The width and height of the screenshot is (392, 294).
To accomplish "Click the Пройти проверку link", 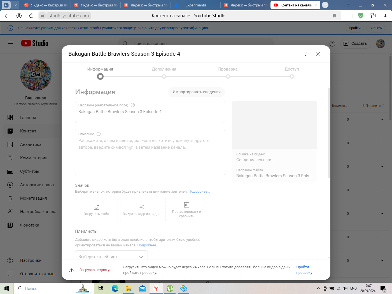I will point(304,270).
